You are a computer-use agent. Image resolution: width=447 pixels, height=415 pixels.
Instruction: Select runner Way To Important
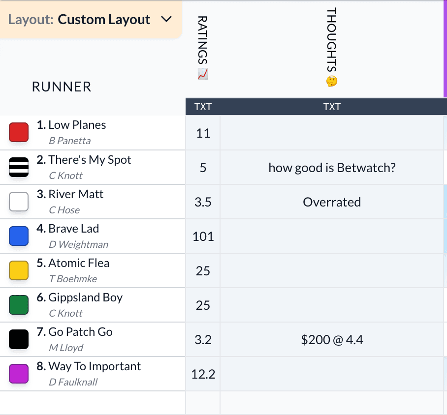(94, 366)
